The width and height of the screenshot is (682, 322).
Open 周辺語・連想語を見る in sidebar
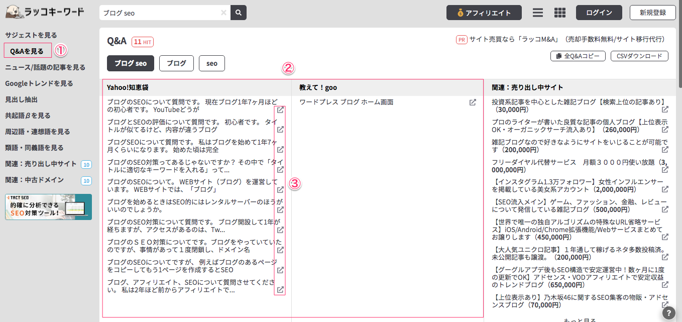click(x=38, y=132)
